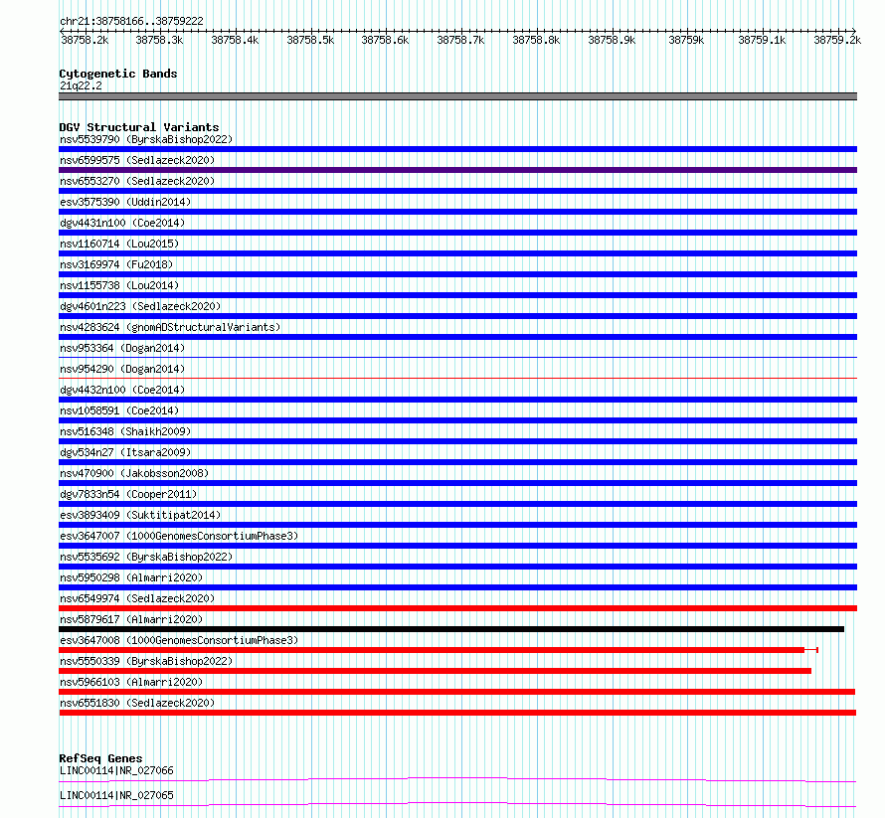
Task: Click dgv4432n100 (Coe2014) label
Action: click(122, 390)
